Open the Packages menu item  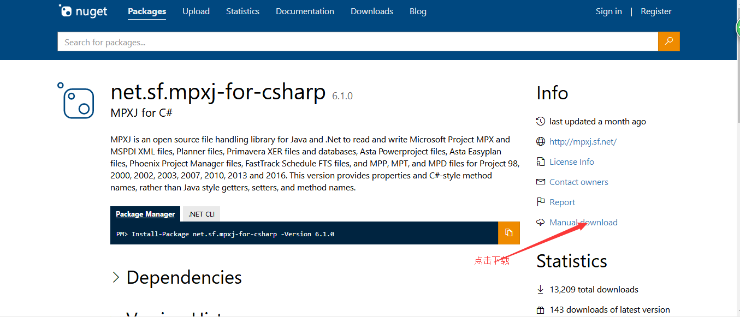coord(147,11)
